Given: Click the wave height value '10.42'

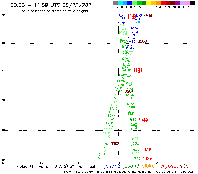Looking at the screenshot, I should pos(134,32).
